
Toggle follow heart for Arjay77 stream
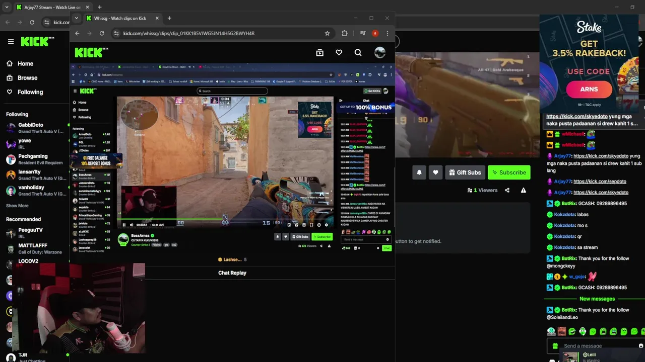pyautogui.click(x=435, y=172)
